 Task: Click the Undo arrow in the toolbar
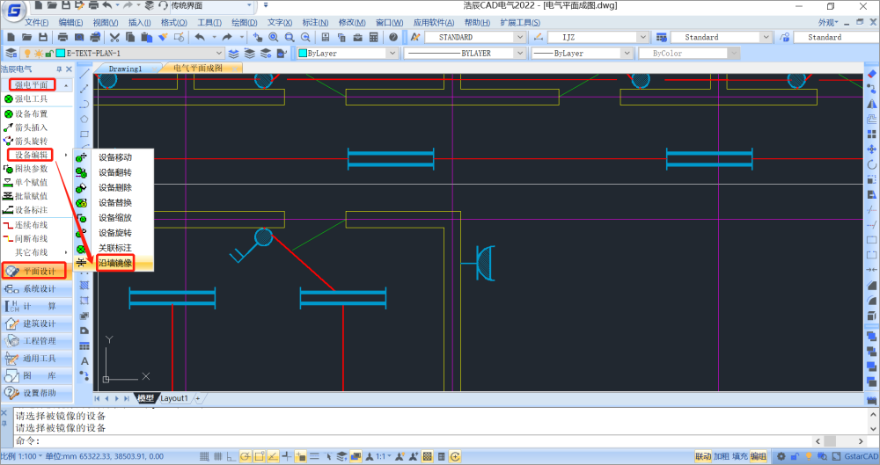(x=199, y=37)
